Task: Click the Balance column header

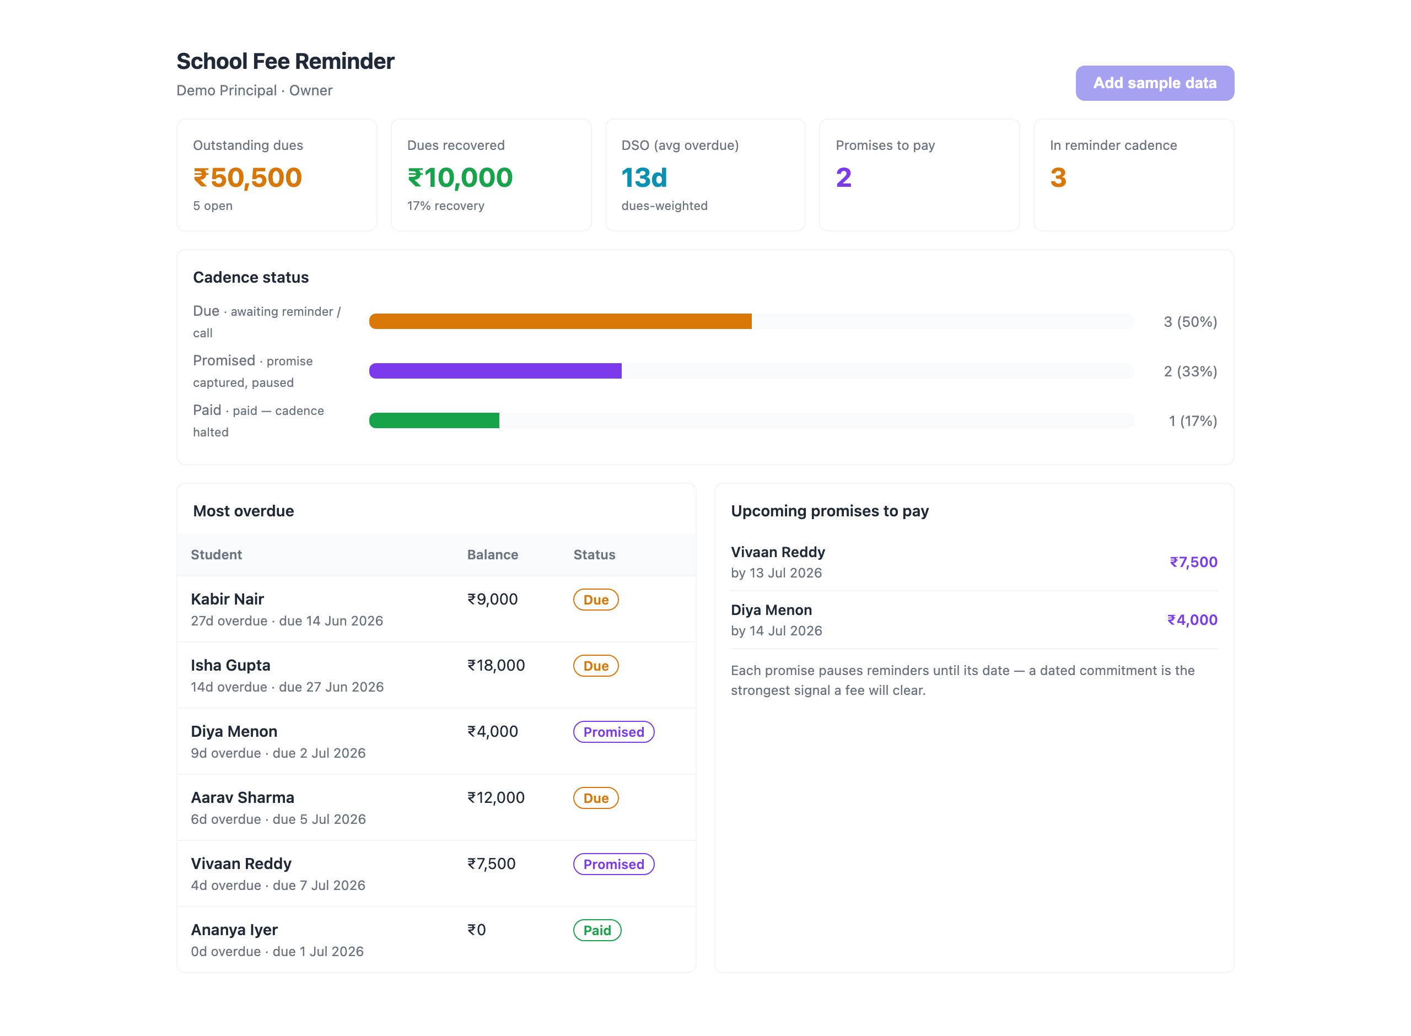Action: pos(492,554)
